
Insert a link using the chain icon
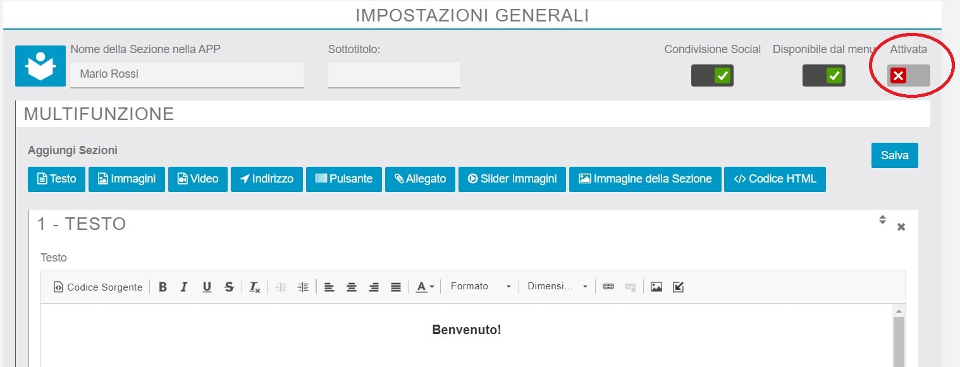point(608,287)
